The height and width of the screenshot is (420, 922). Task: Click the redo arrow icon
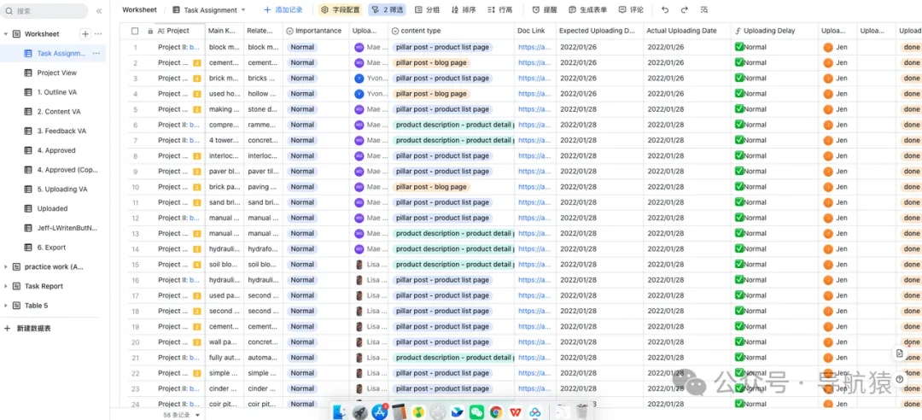(x=685, y=10)
